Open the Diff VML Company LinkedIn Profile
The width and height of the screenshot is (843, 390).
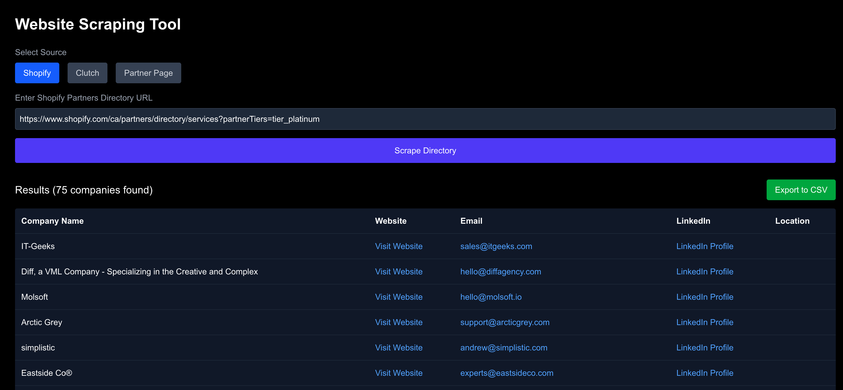tap(704, 271)
